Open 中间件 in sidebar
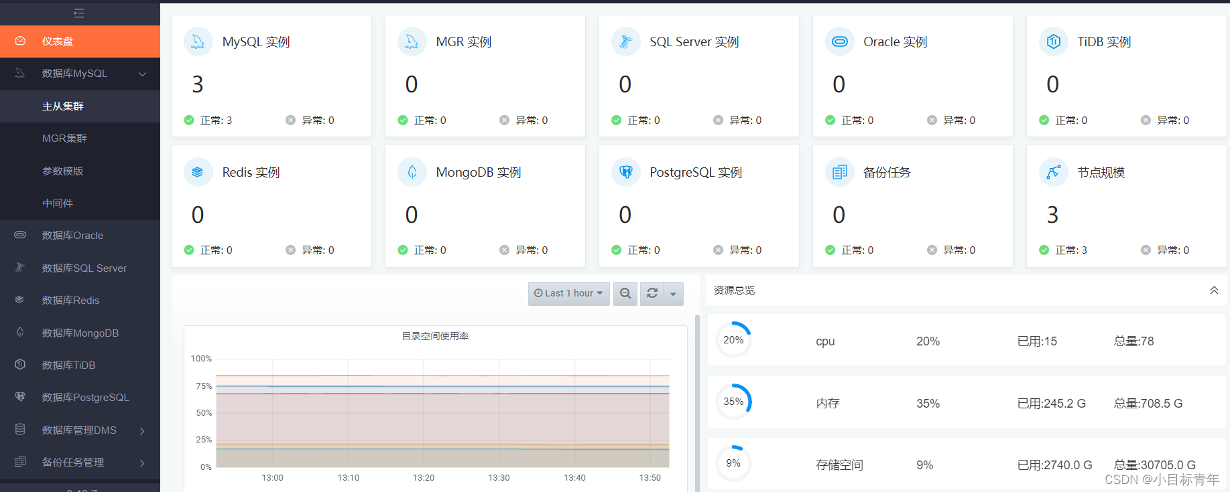This screenshot has width=1230, height=492. [x=80, y=203]
